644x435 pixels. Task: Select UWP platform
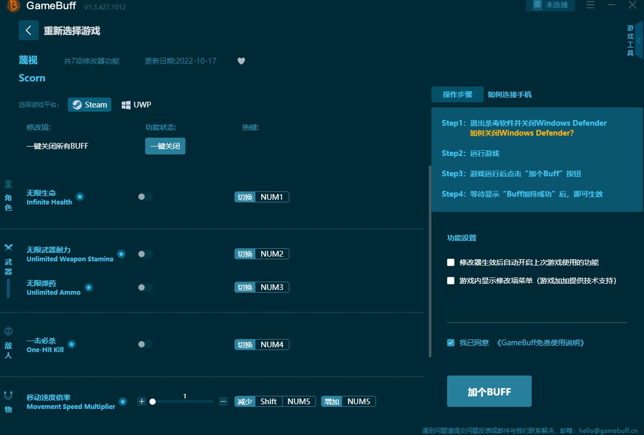pyautogui.click(x=136, y=105)
